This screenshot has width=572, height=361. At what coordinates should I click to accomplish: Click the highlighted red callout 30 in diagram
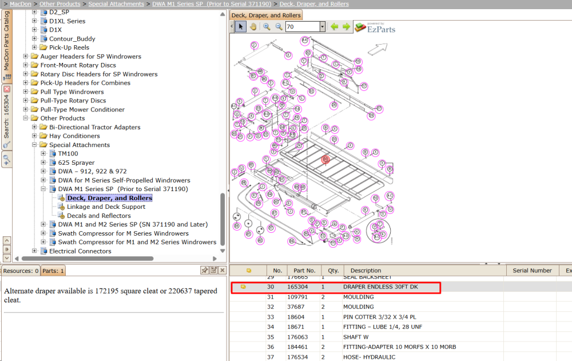[325, 160]
